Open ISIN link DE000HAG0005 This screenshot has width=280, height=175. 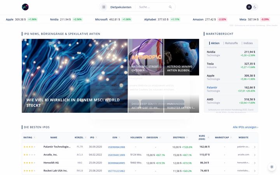tap(116, 163)
